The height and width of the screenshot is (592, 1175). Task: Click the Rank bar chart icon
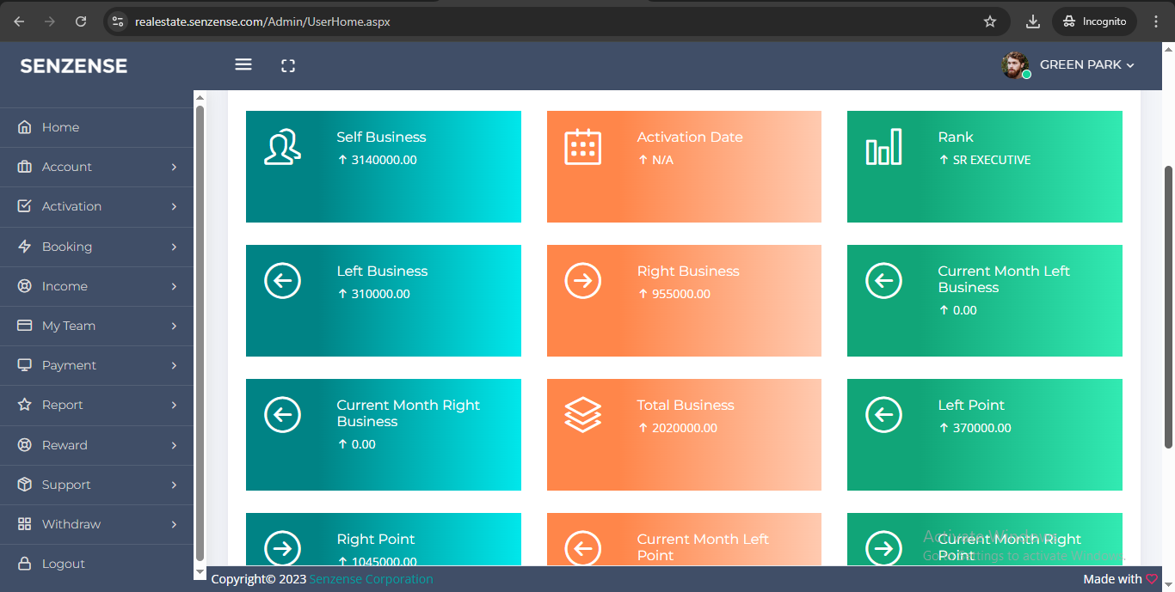pyautogui.click(x=883, y=147)
